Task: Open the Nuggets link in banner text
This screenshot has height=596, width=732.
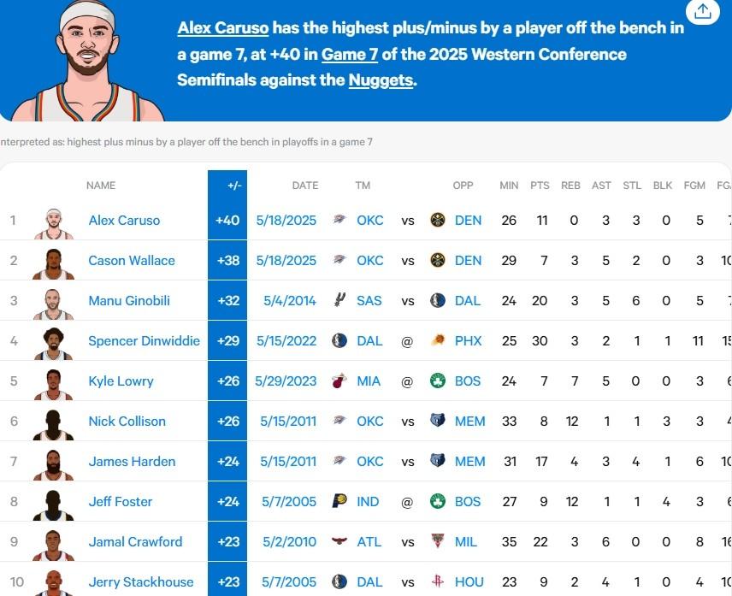Action: (381, 80)
